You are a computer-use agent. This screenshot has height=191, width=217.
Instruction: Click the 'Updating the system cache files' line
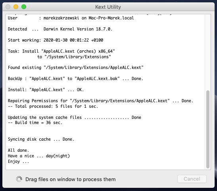[75, 117]
